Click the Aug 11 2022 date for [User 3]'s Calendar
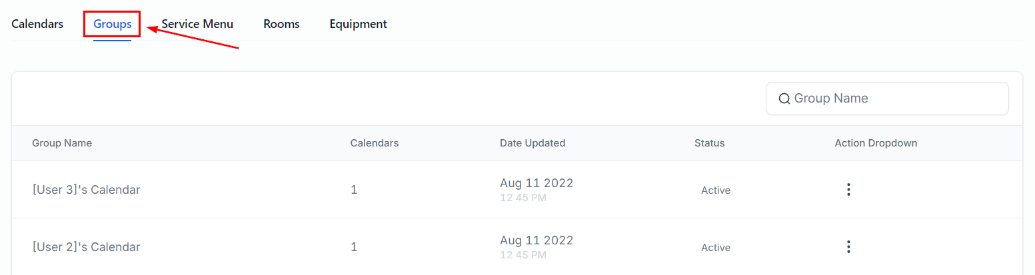1035x275 pixels. [x=536, y=183]
